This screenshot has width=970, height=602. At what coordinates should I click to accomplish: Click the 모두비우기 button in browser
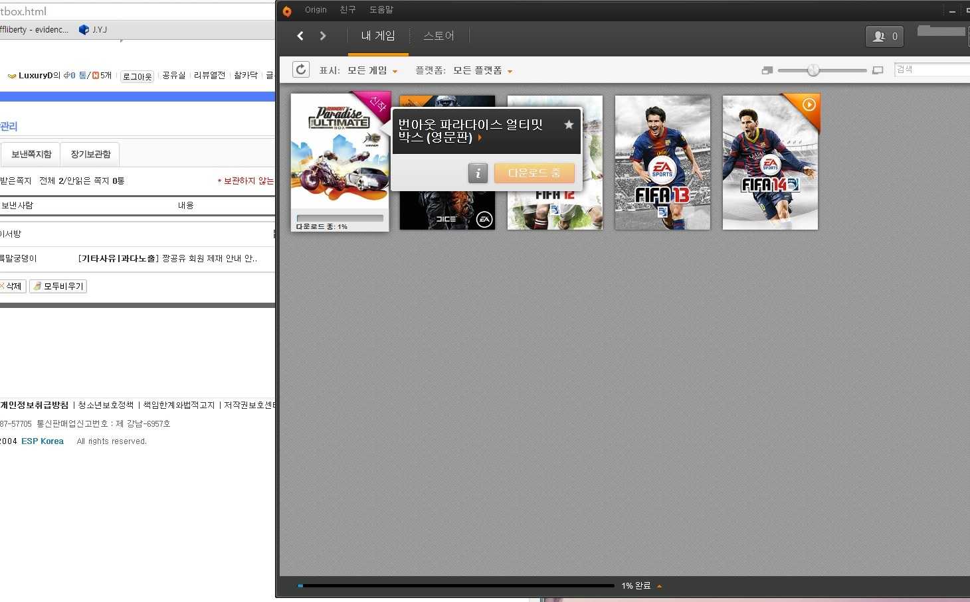[58, 286]
